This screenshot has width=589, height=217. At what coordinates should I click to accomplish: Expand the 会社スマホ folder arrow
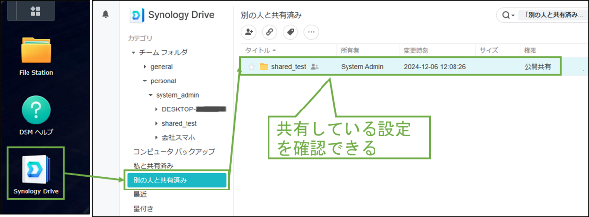point(157,137)
